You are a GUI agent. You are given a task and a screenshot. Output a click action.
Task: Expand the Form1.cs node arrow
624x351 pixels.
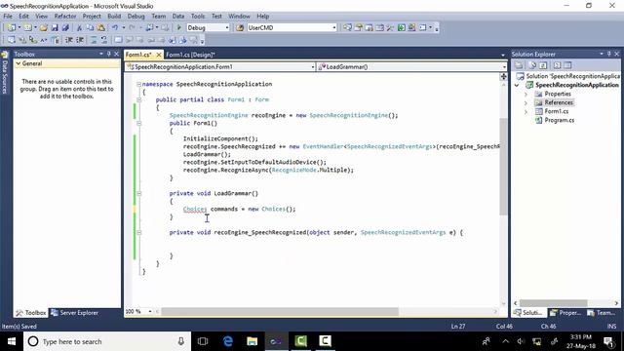tap(526, 112)
